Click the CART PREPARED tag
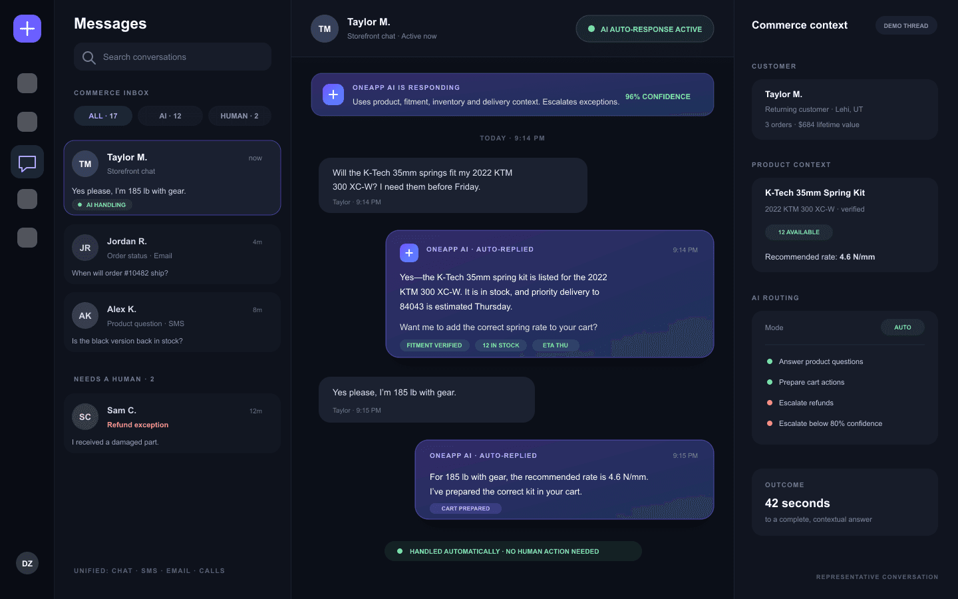The image size is (958, 599). tap(466, 508)
